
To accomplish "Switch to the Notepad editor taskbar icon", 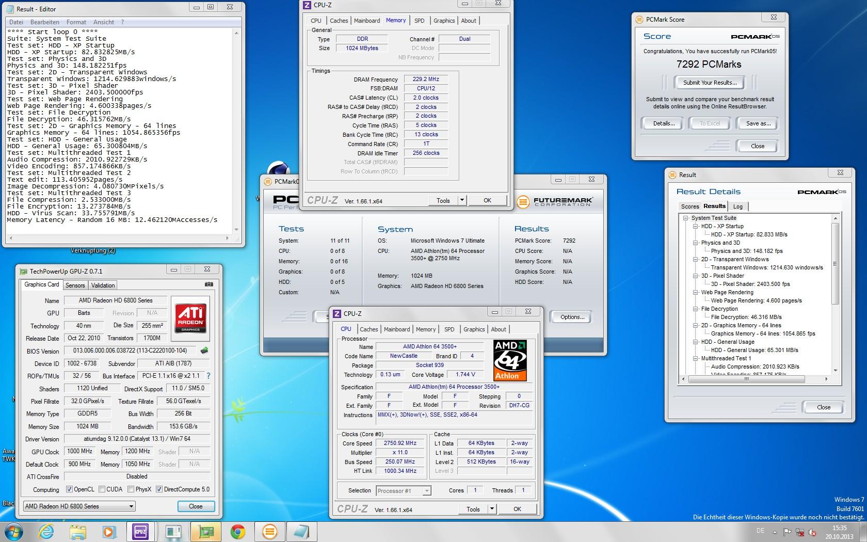I will tap(301, 532).
